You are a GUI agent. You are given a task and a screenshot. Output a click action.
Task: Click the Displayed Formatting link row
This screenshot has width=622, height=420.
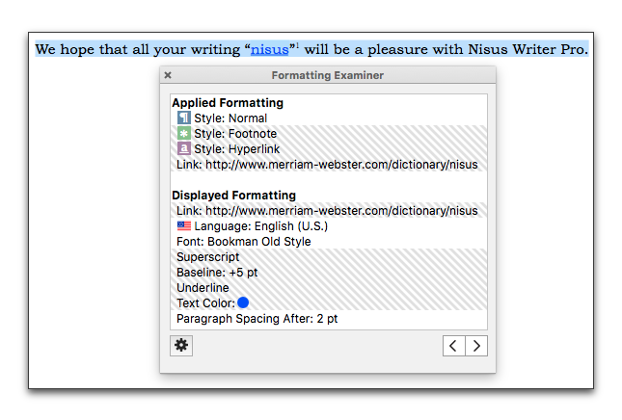329,210
